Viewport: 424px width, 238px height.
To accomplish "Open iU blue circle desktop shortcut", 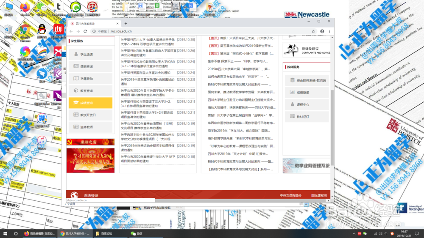I will pyautogui.click(x=42, y=119).
